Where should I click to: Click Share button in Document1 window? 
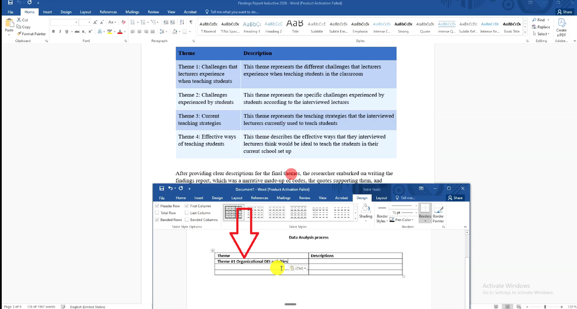[x=455, y=198]
